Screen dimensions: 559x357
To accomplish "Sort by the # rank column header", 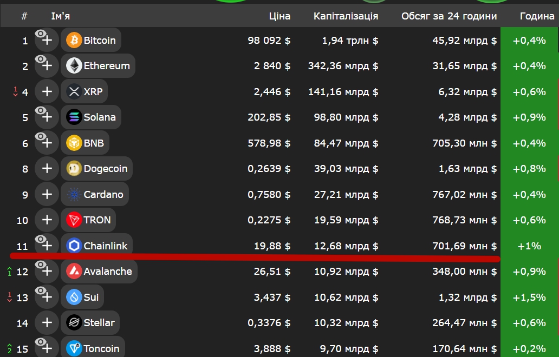I will pos(24,16).
